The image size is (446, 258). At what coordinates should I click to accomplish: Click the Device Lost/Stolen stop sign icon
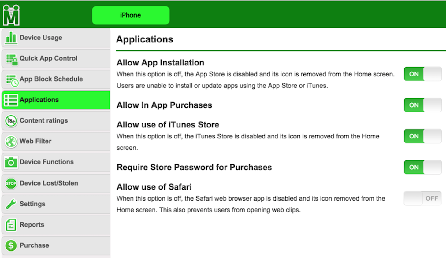[x=11, y=183]
